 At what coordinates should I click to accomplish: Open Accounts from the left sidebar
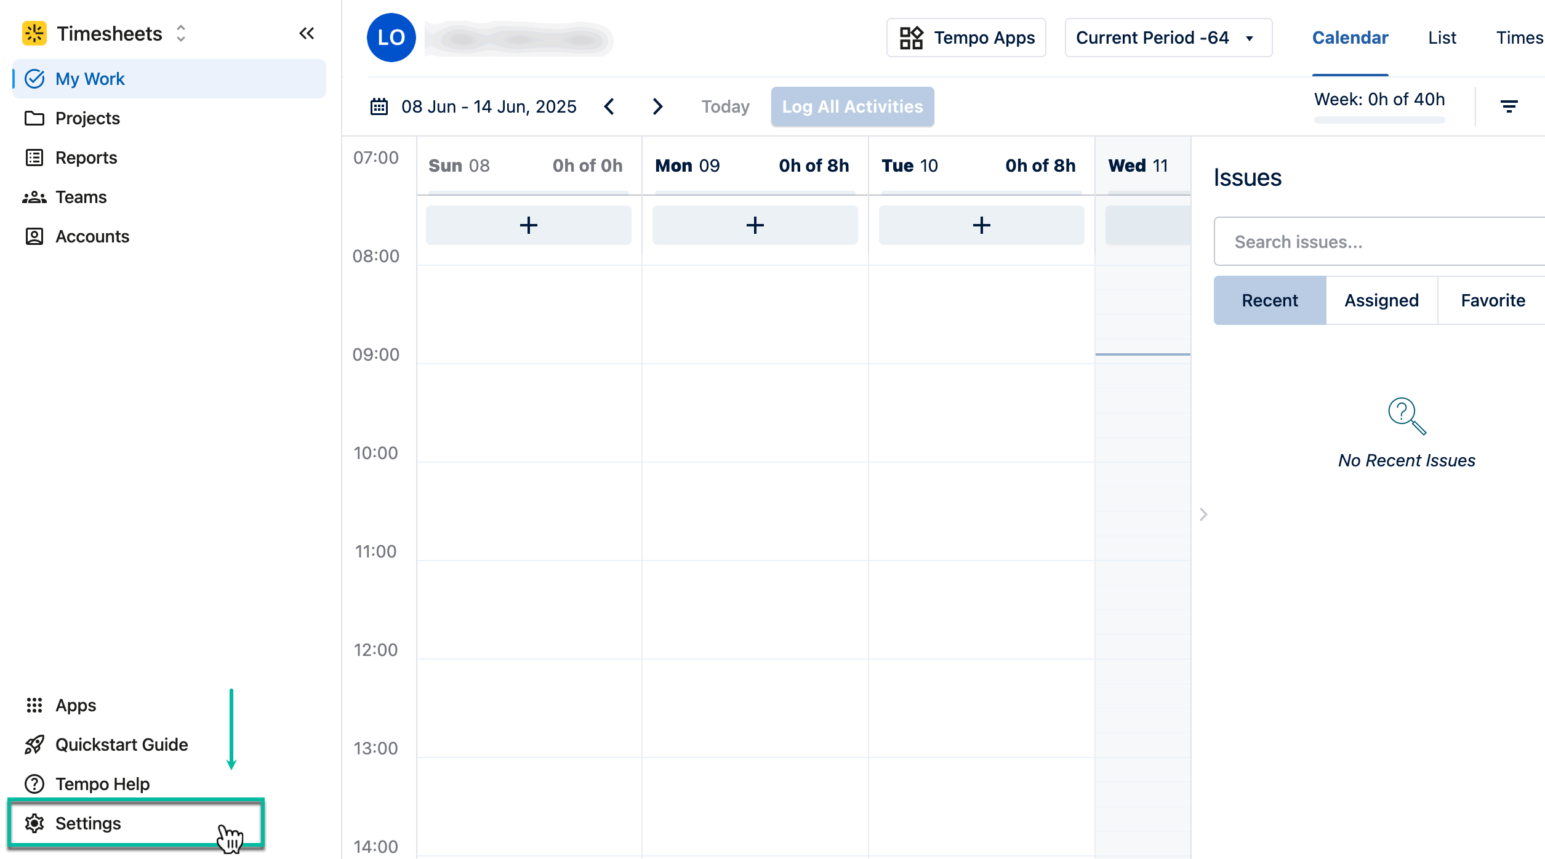tap(92, 236)
